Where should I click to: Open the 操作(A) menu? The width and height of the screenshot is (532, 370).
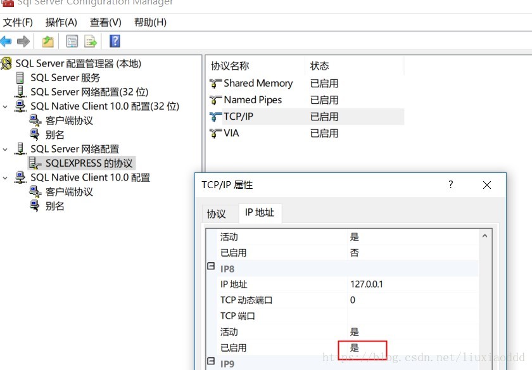click(61, 23)
